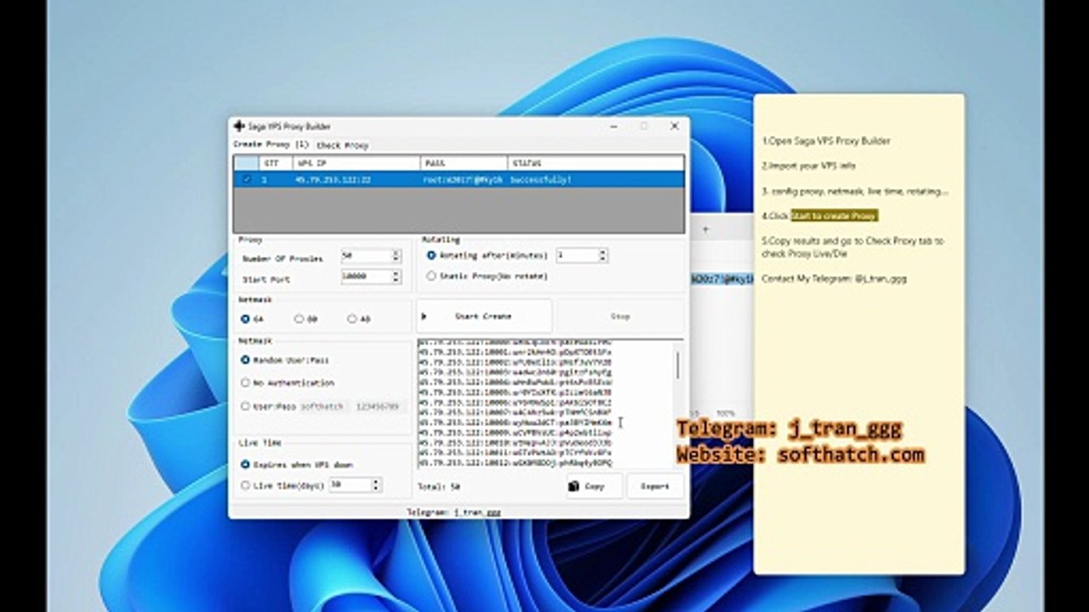Focus the live time days field

click(349, 484)
